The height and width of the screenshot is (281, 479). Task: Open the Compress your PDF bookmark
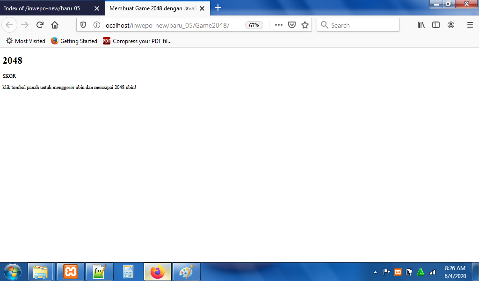[x=137, y=41]
